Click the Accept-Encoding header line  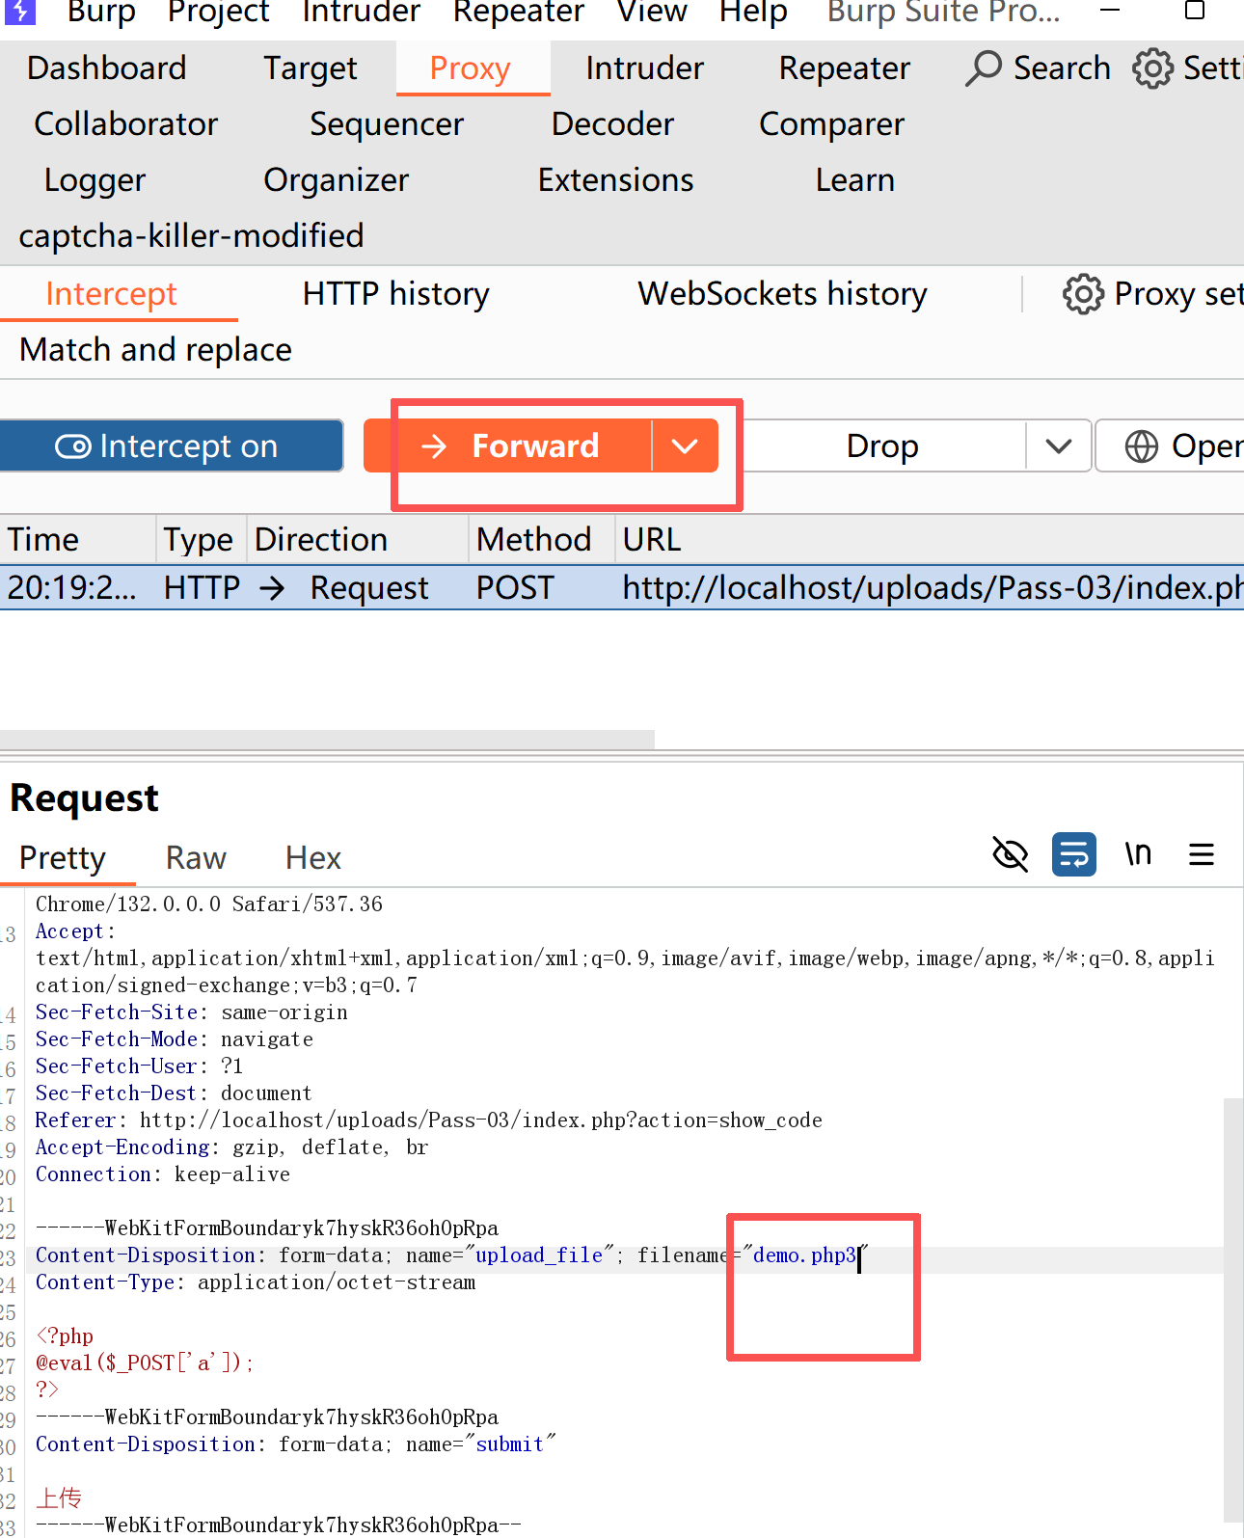click(231, 1147)
